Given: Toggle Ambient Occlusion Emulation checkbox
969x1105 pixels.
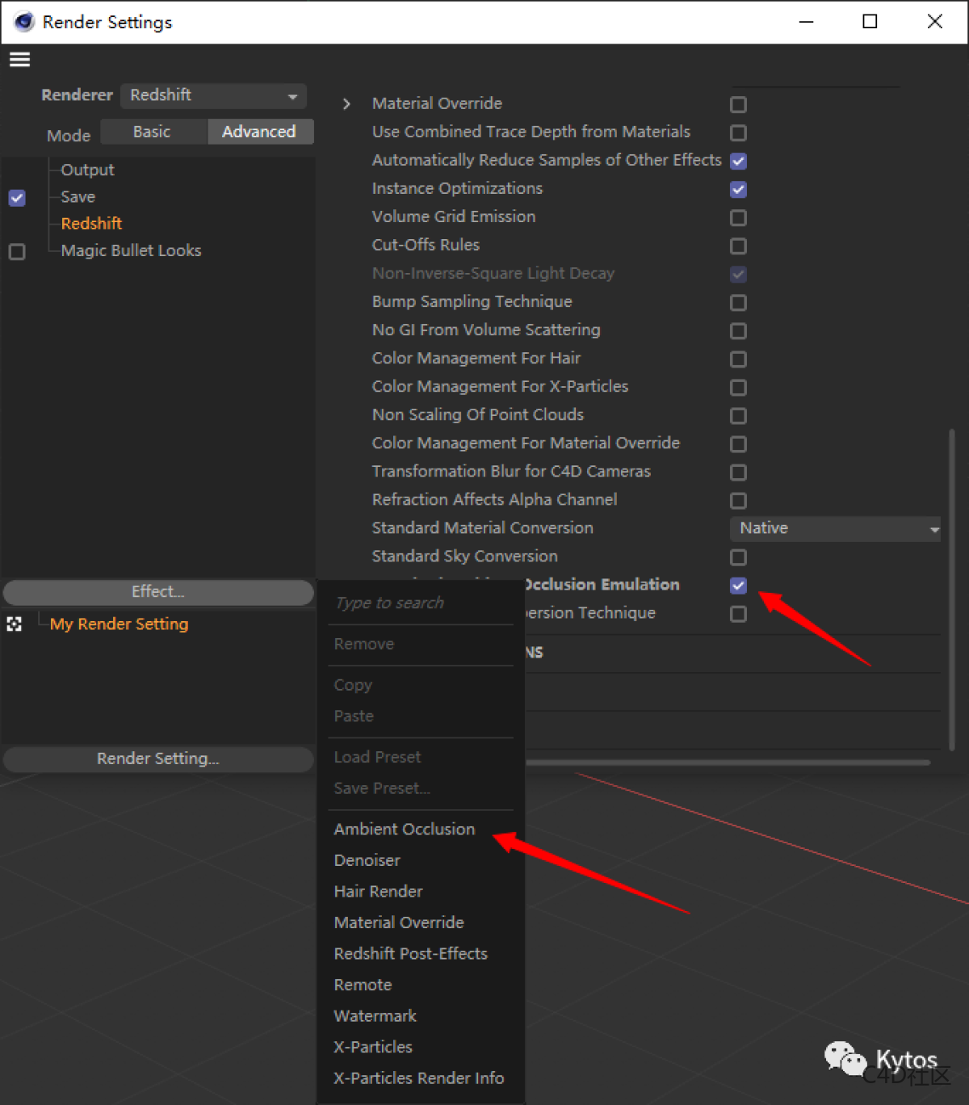Looking at the screenshot, I should pos(738,585).
